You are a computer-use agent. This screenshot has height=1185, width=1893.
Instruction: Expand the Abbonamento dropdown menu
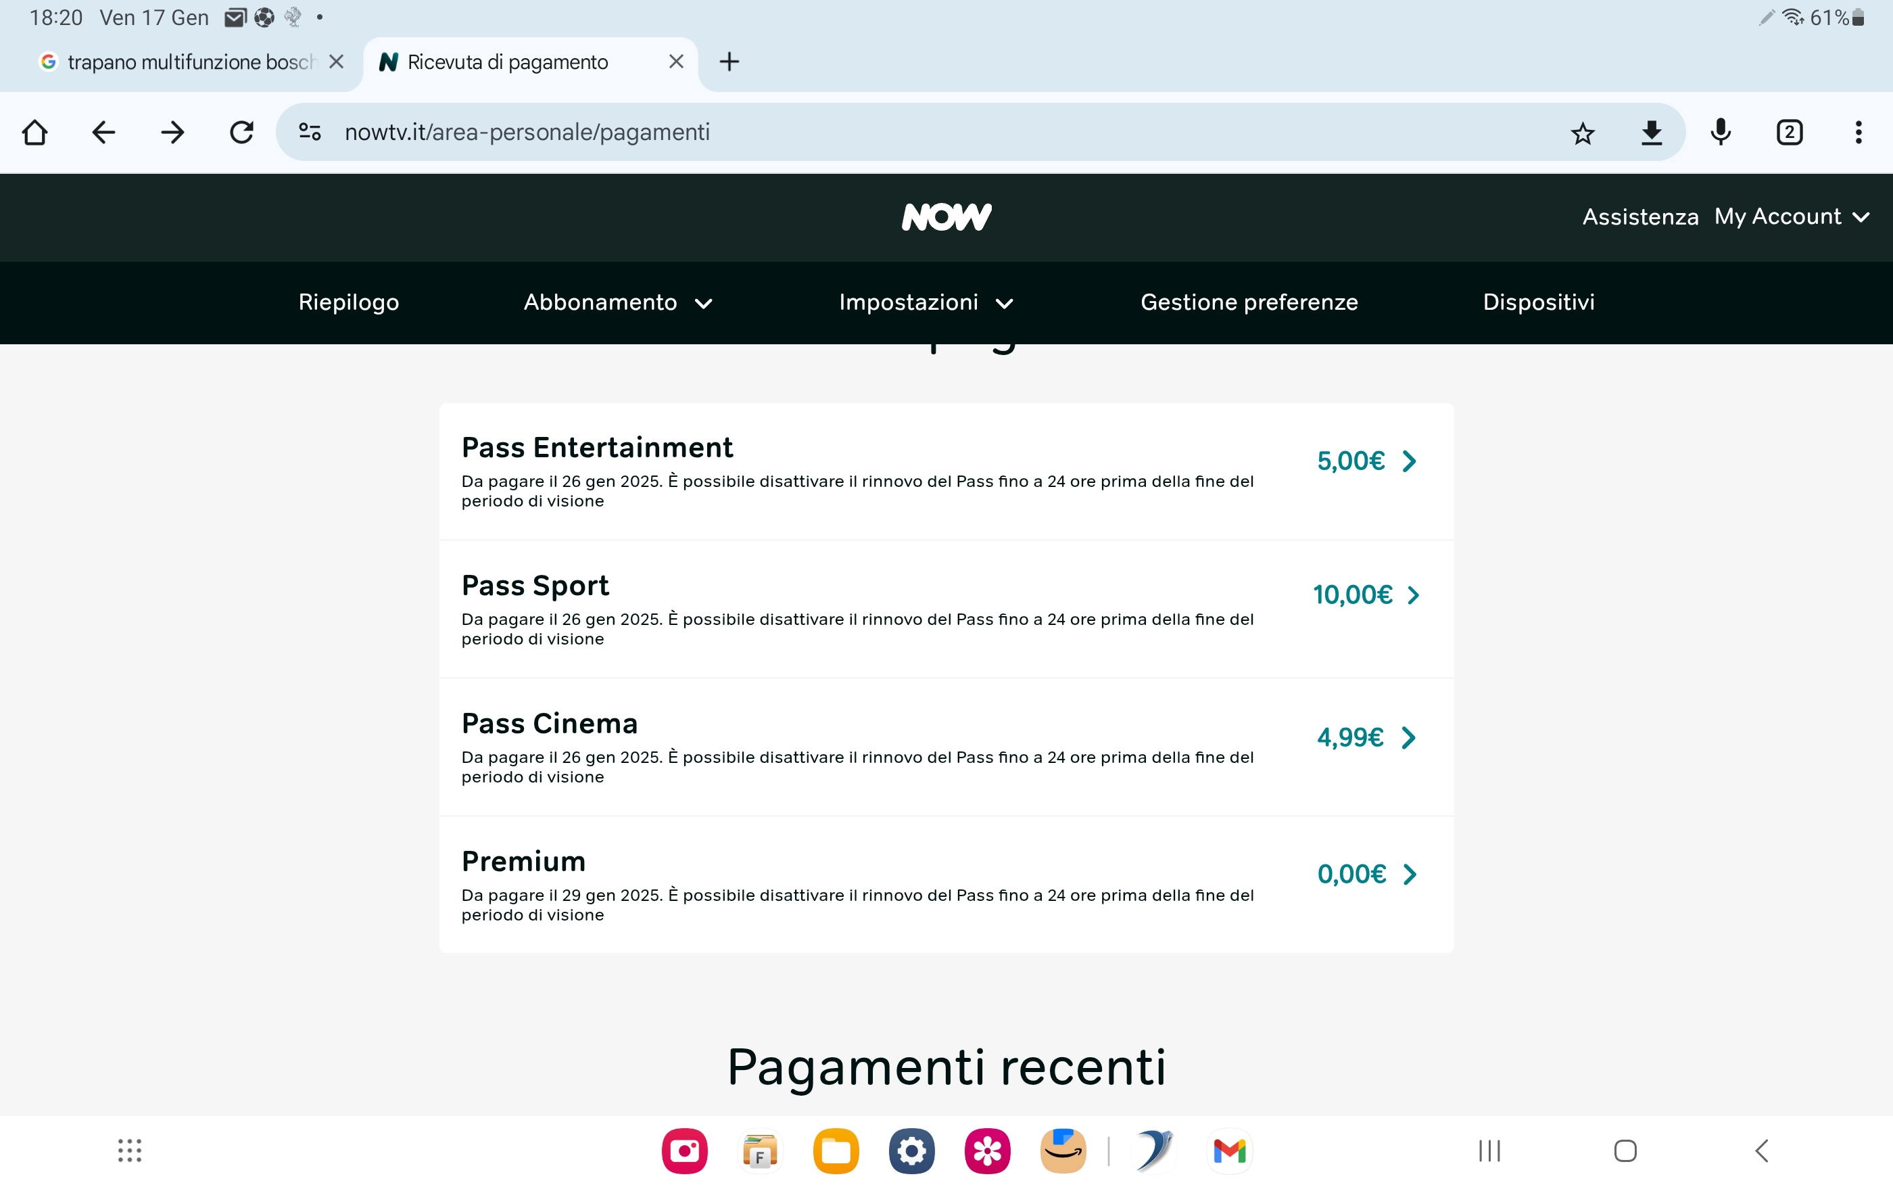pos(618,302)
